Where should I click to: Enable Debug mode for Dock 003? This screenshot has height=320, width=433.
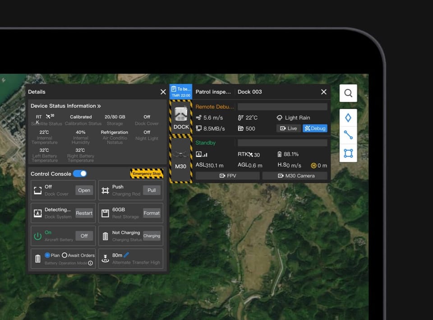point(315,128)
